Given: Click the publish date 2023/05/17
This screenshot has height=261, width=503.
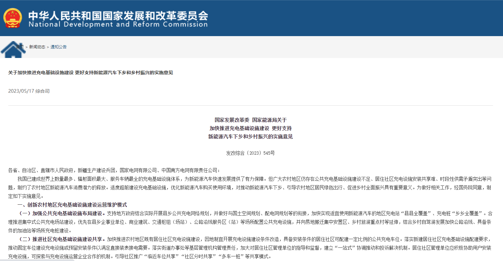Looking at the screenshot, I should 21,91.
